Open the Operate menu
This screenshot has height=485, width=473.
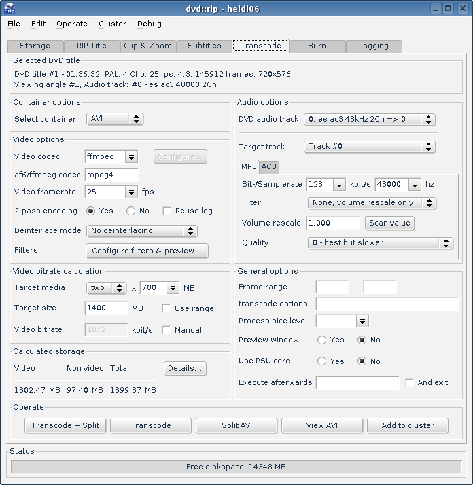click(72, 24)
